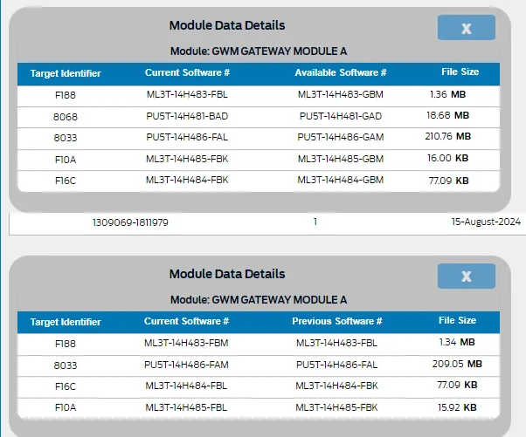
Task: Click the 210.76 MB file size
Action: 448,137
